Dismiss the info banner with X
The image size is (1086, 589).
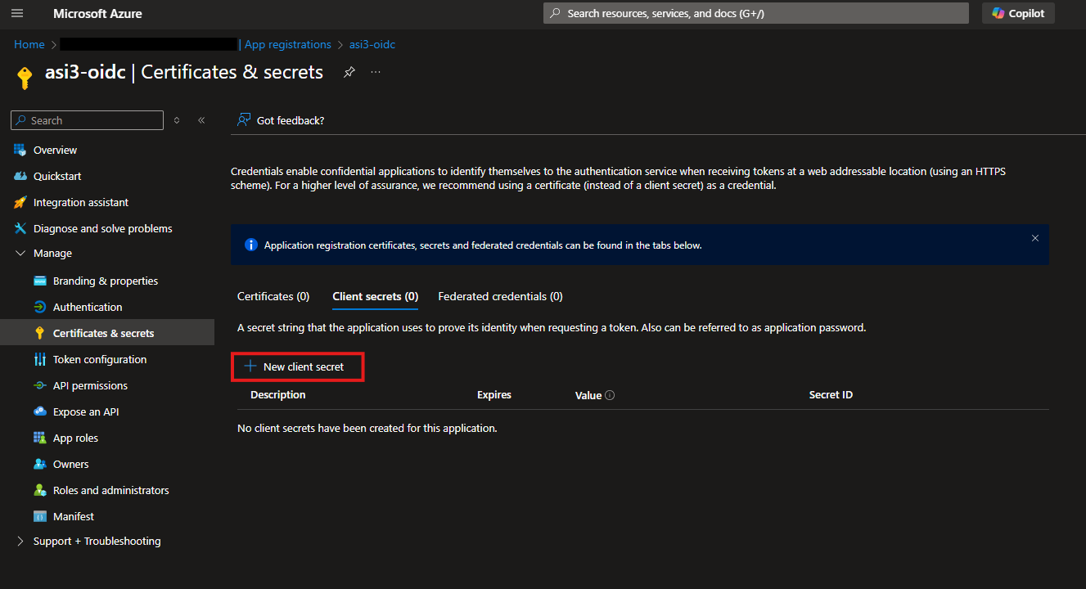click(1035, 238)
